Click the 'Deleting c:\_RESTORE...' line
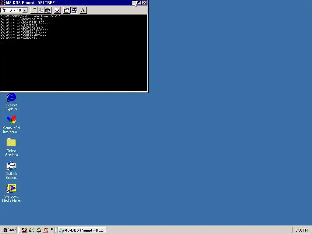 tap(21, 26)
